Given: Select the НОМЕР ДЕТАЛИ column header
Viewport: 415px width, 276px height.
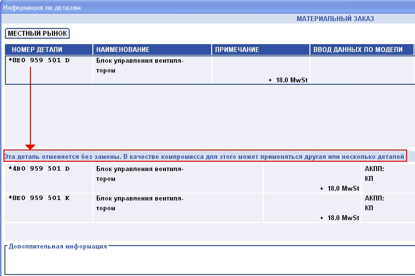Looking at the screenshot, I should (37, 50).
